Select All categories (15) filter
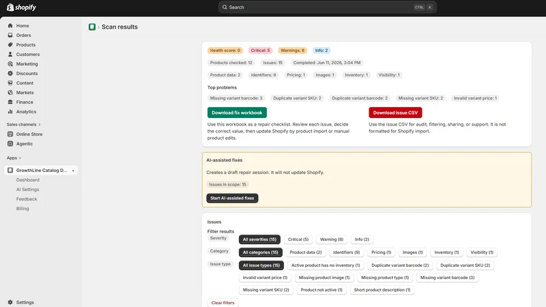 (x=261, y=252)
